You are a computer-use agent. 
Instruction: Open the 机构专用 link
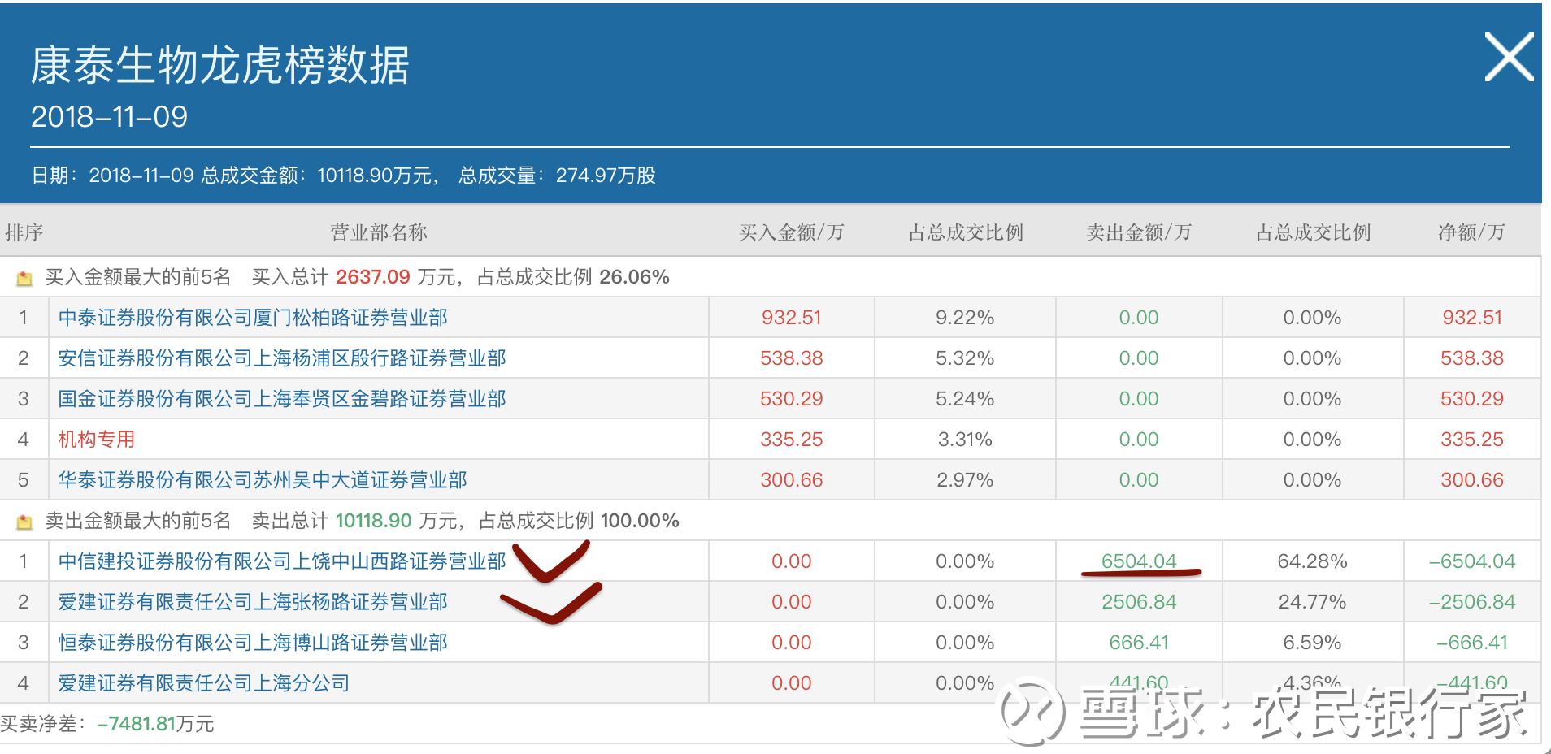[x=97, y=440]
